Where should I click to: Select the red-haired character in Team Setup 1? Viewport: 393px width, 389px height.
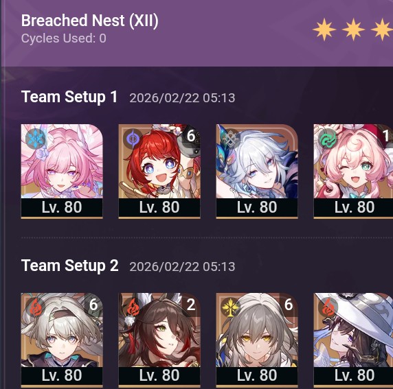tap(159, 172)
